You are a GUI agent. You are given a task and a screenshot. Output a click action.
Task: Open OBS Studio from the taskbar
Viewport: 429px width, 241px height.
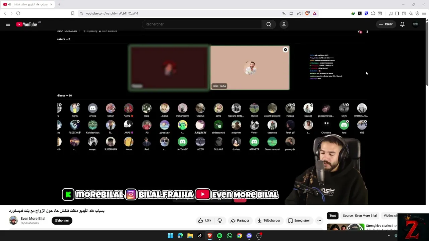point(259,236)
